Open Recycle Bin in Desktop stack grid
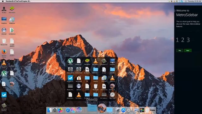Viewport: 202px width, 114px height. pyautogui.click(x=96, y=86)
